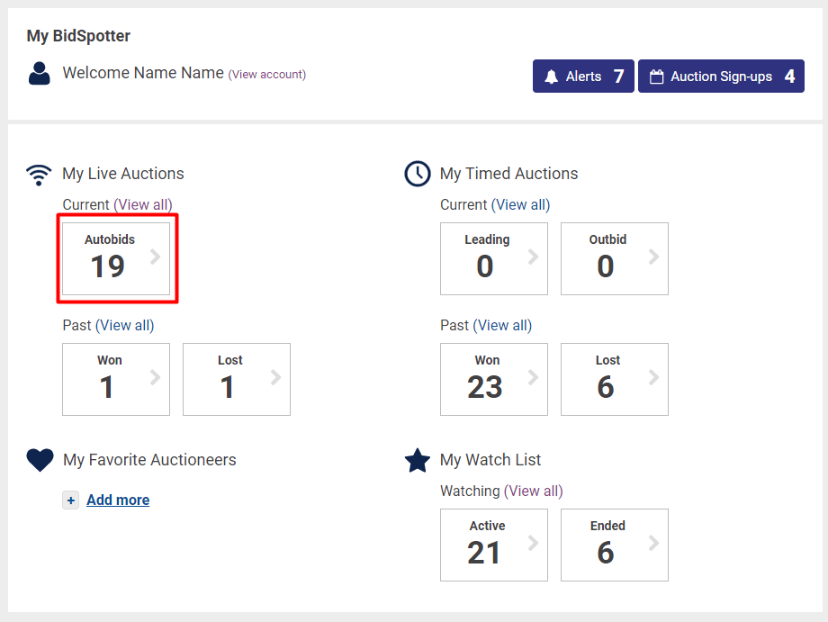View all past timed auctions

click(504, 326)
